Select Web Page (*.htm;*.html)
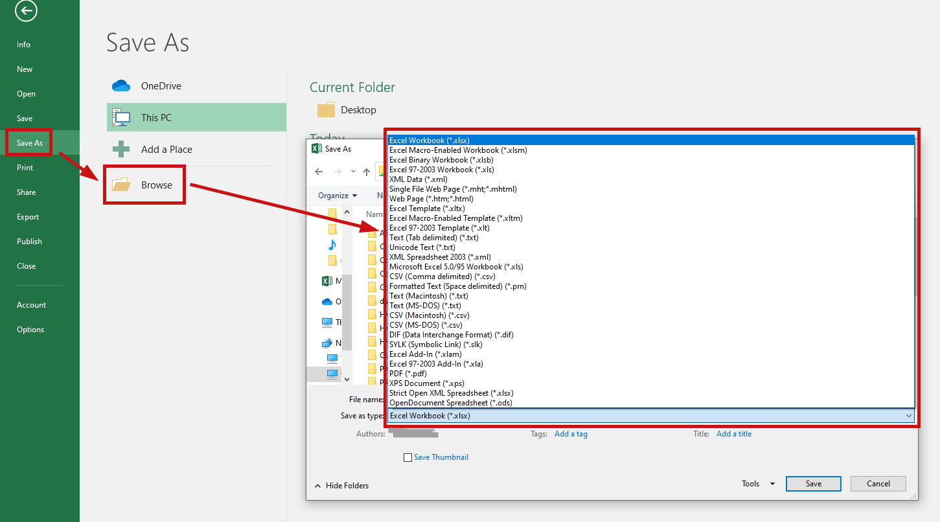Image resolution: width=940 pixels, height=522 pixels. pos(651,199)
